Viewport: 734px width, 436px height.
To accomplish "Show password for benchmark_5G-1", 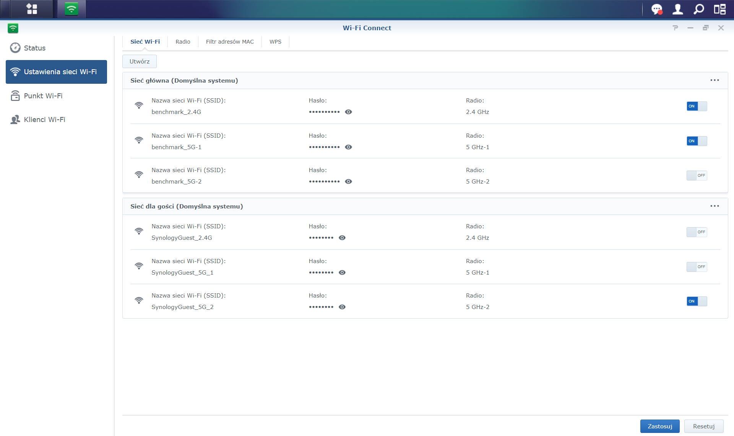I will pyautogui.click(x=348, y=147).
